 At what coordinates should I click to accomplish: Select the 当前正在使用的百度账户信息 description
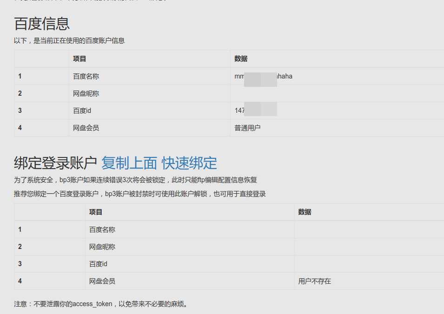coord(69,41)
